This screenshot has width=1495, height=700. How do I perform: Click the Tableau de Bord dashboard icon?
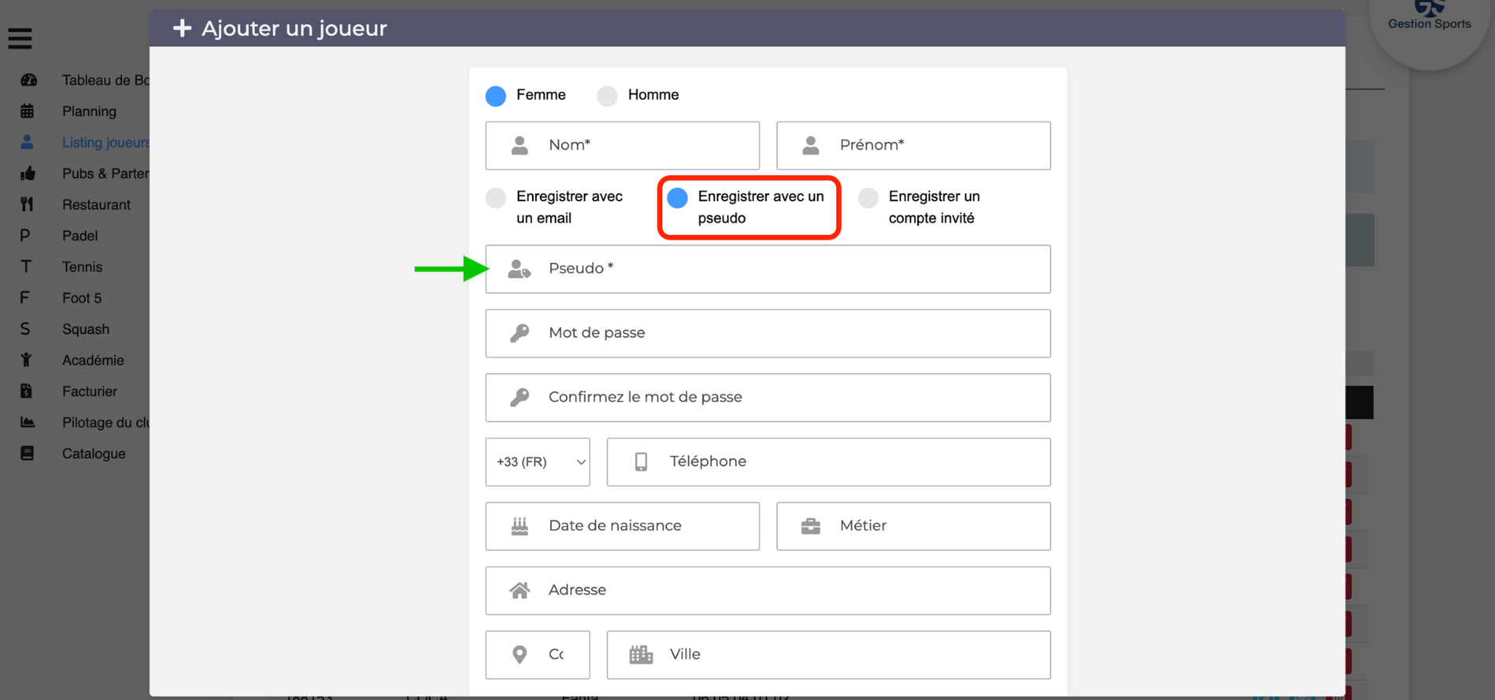pos(28,80)
